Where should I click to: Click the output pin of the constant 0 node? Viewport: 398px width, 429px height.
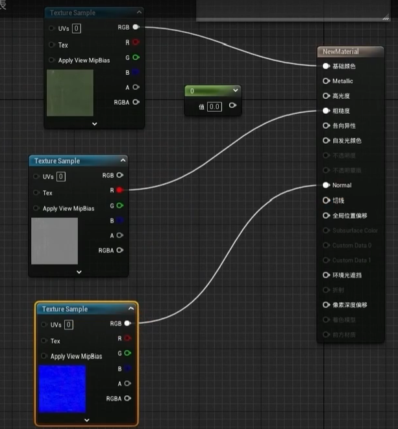232,105
